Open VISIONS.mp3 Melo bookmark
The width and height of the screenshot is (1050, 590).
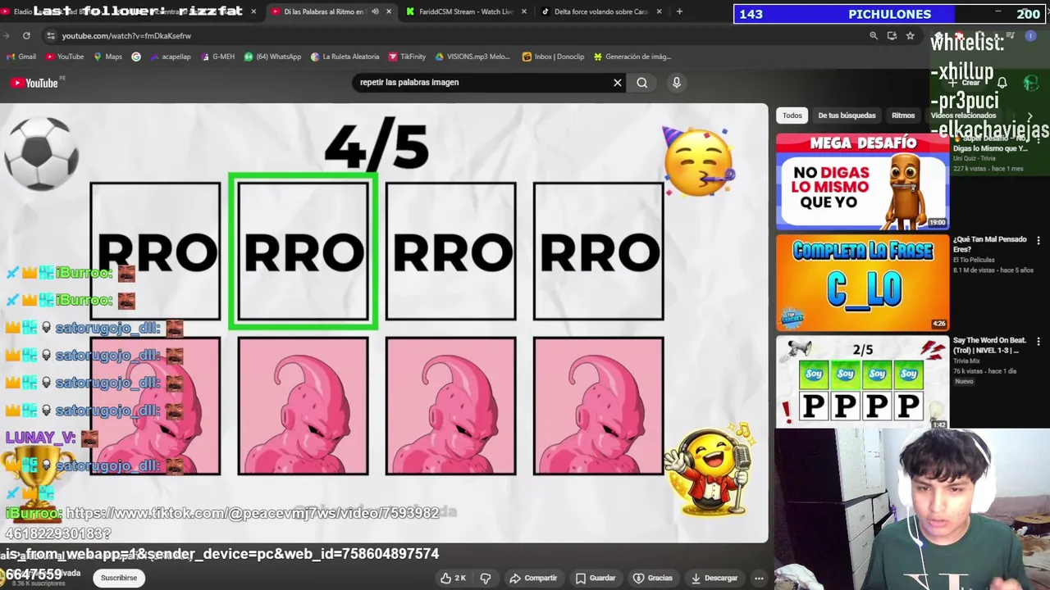[x=472, y=57]
